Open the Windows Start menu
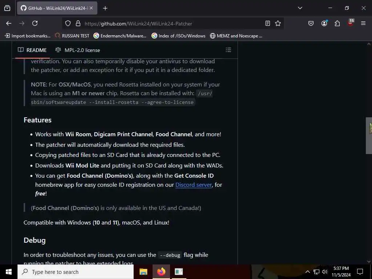This screenshot has height=279, width=372. coord(9,272)
